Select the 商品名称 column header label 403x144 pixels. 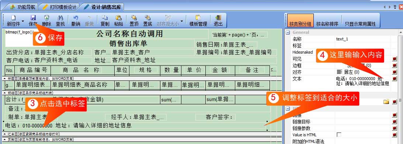[81, 70]
